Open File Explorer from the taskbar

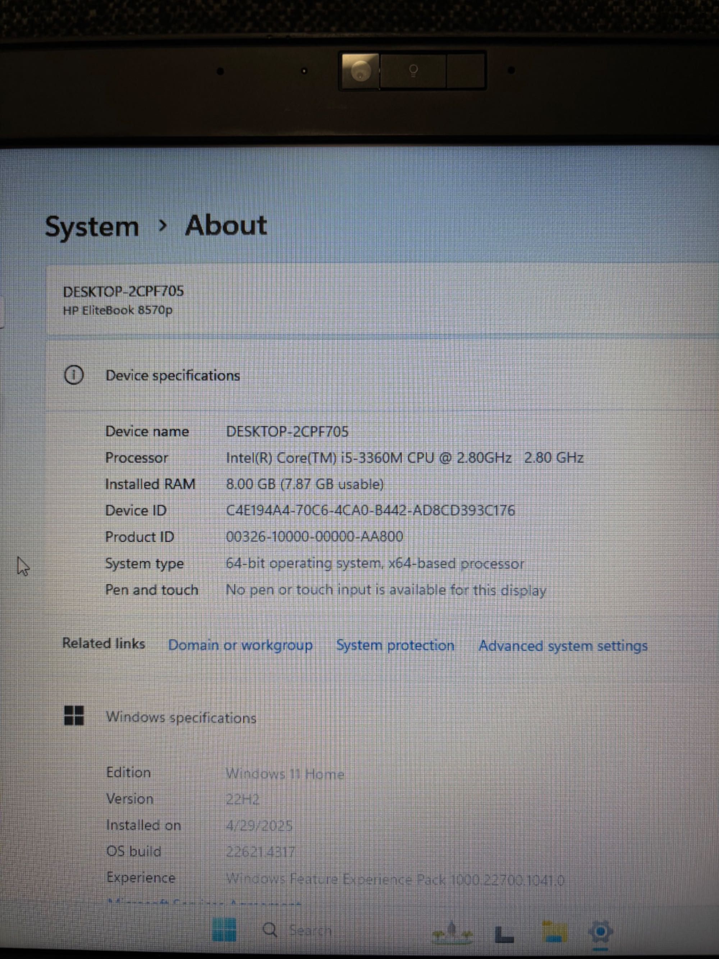click(554, 932)
